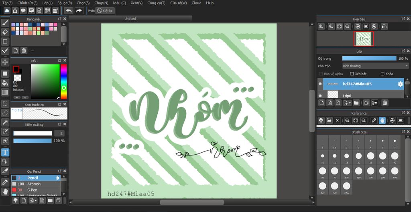Select the G Pen brush

tap(36, 190)
